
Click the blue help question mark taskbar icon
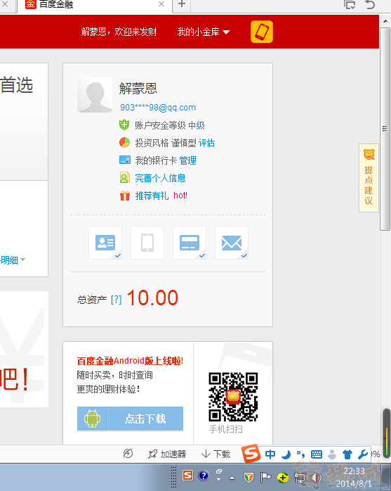click(x=203, y=476)
